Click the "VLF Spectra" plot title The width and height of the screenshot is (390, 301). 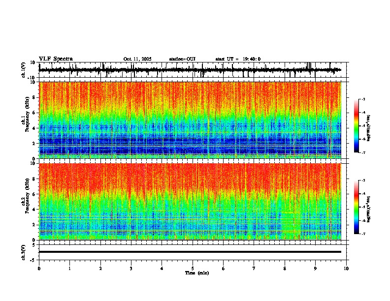(x=56, y=59)
